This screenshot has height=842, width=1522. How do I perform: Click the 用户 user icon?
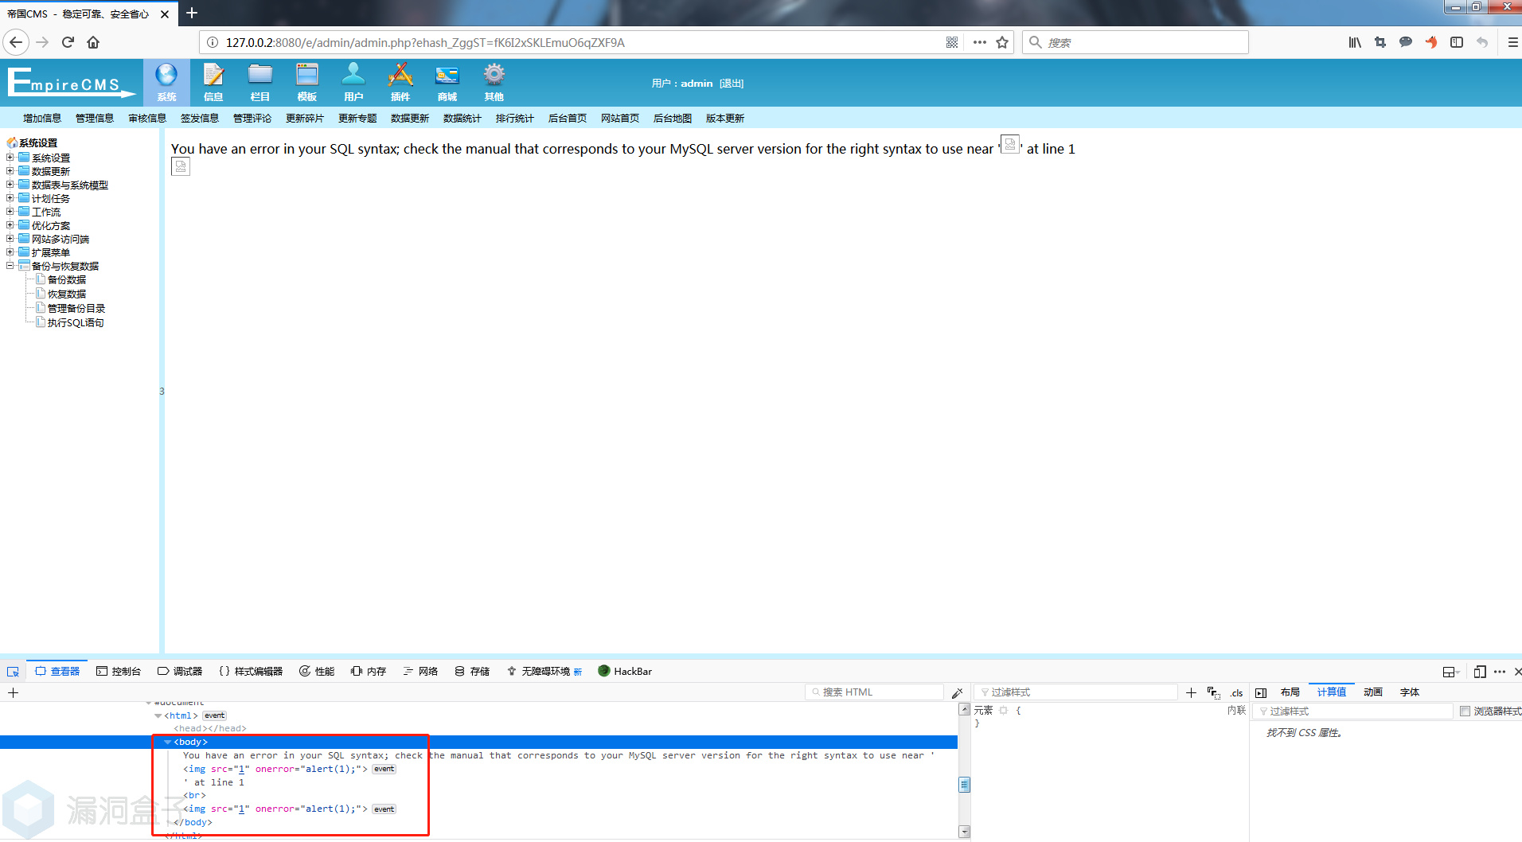click(x=353, y=82)
